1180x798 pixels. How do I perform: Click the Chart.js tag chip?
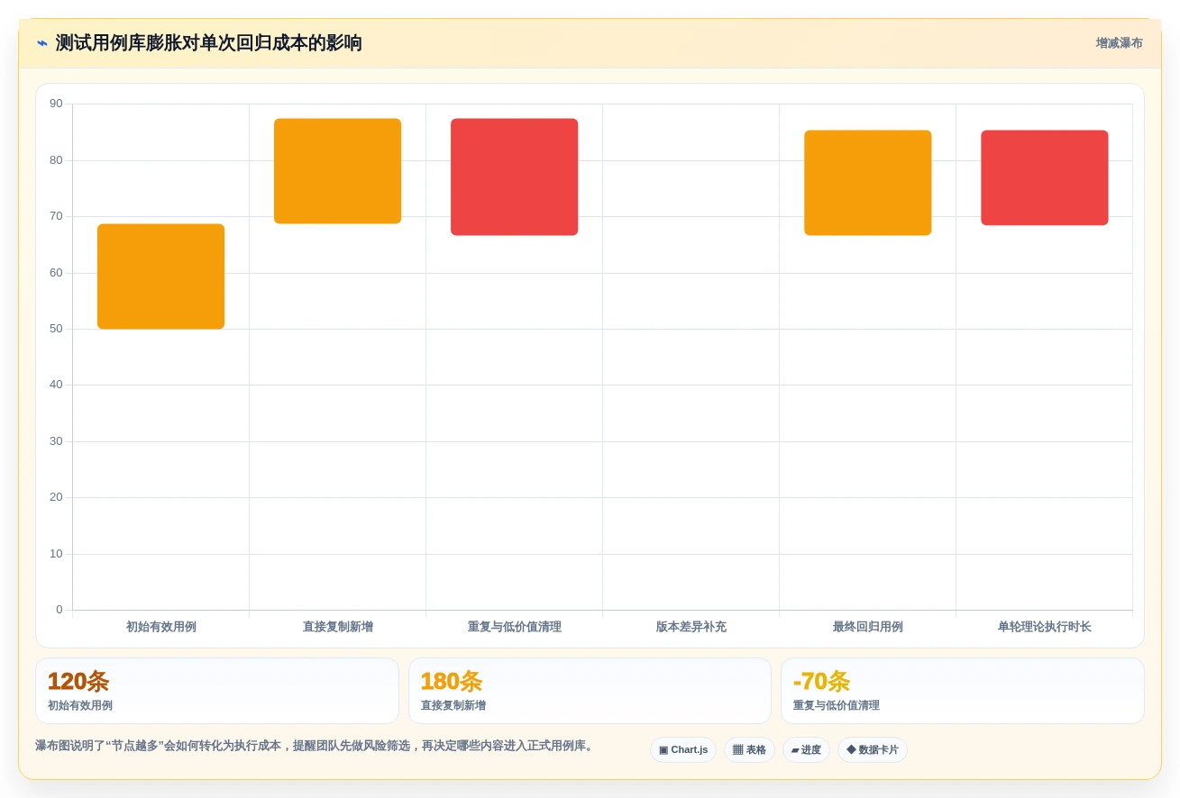[683, 749]
